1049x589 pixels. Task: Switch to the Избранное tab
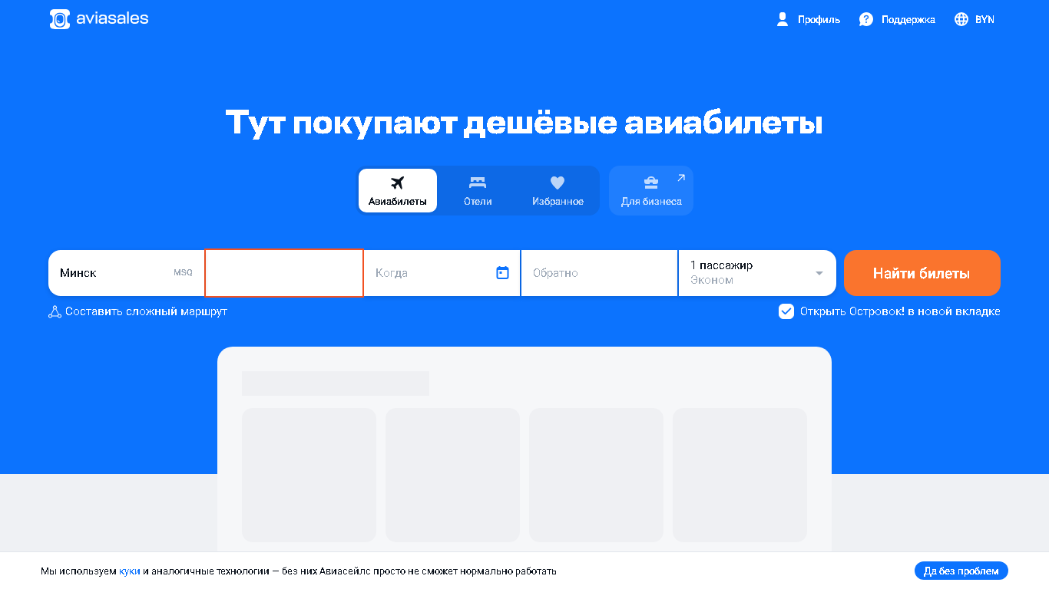pyautogui.click(x=558, y=190)
